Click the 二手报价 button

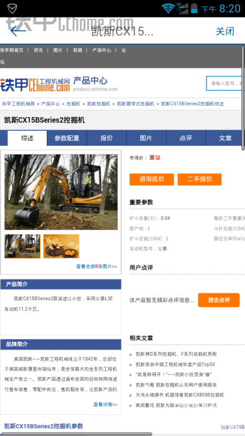click(x=200, y=179)
